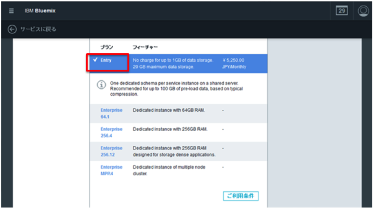Choose the Enterprise 64.1 plan

(111, 113)
